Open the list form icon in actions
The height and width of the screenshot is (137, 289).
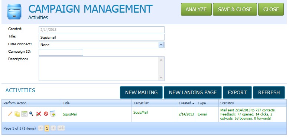point(24,114)
